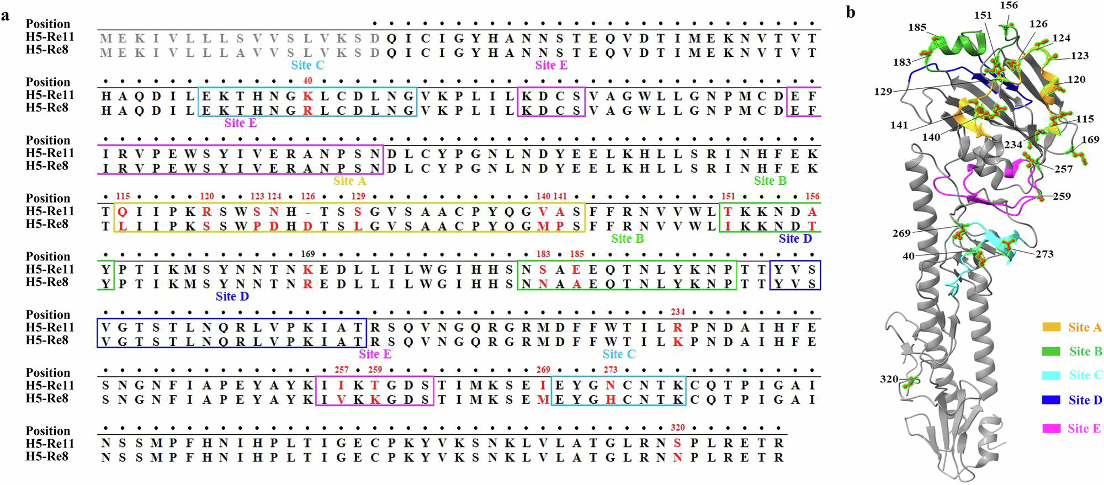
Task: Click red position number 40 above the alignment
Action: click(308, 81)
